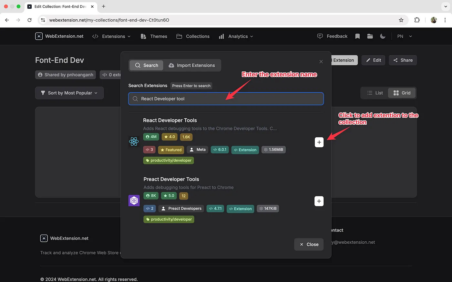
Task: Click the Feedback link
Action: click(333, 36)
